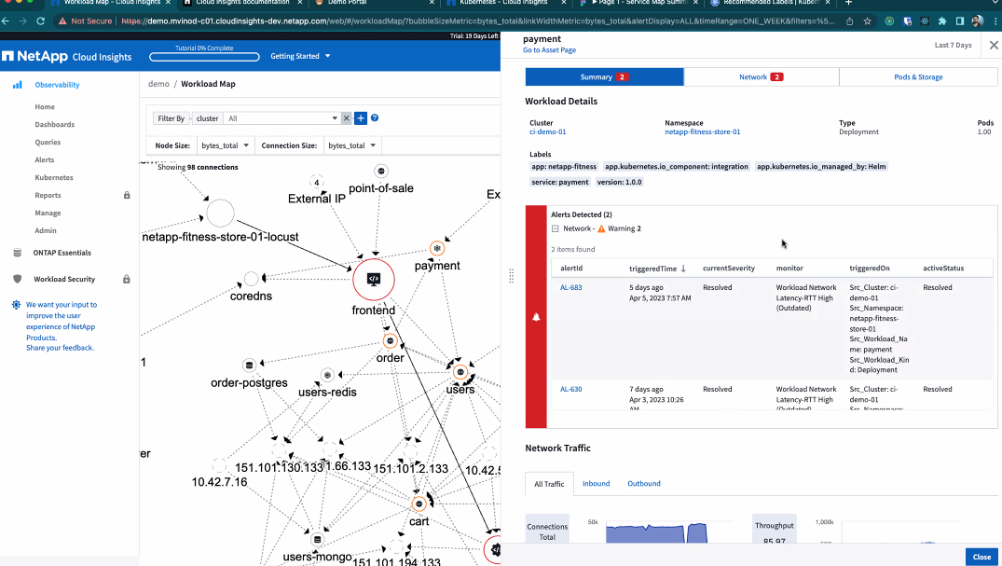This screenshot has width=1002, height=566.
Task: Add a filter with the blue plus button
Action: pyautogui.click(x=361, y=118)
